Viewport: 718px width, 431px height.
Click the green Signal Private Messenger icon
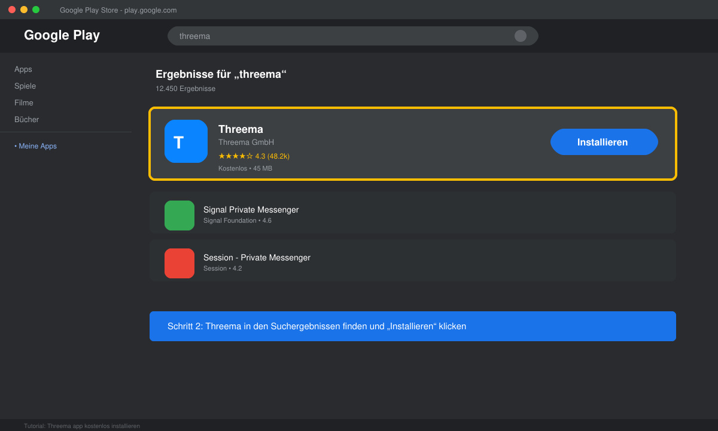[x=180, y=215]
